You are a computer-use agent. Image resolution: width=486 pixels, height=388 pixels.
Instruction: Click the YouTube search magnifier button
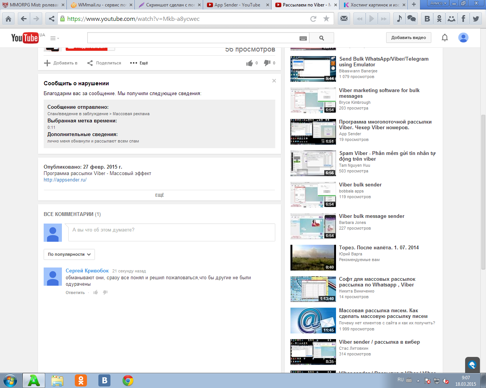point(322,38)
